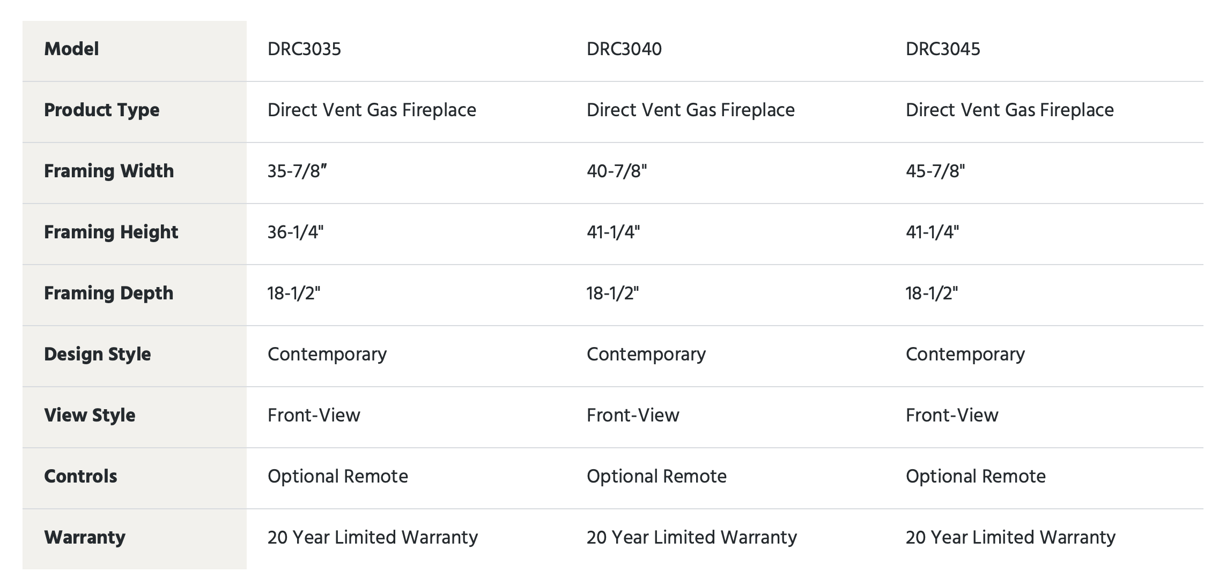Viewport: 1226px width, 572px height.
Task: Select the Product Type row header
Action: tap(102, 110)
